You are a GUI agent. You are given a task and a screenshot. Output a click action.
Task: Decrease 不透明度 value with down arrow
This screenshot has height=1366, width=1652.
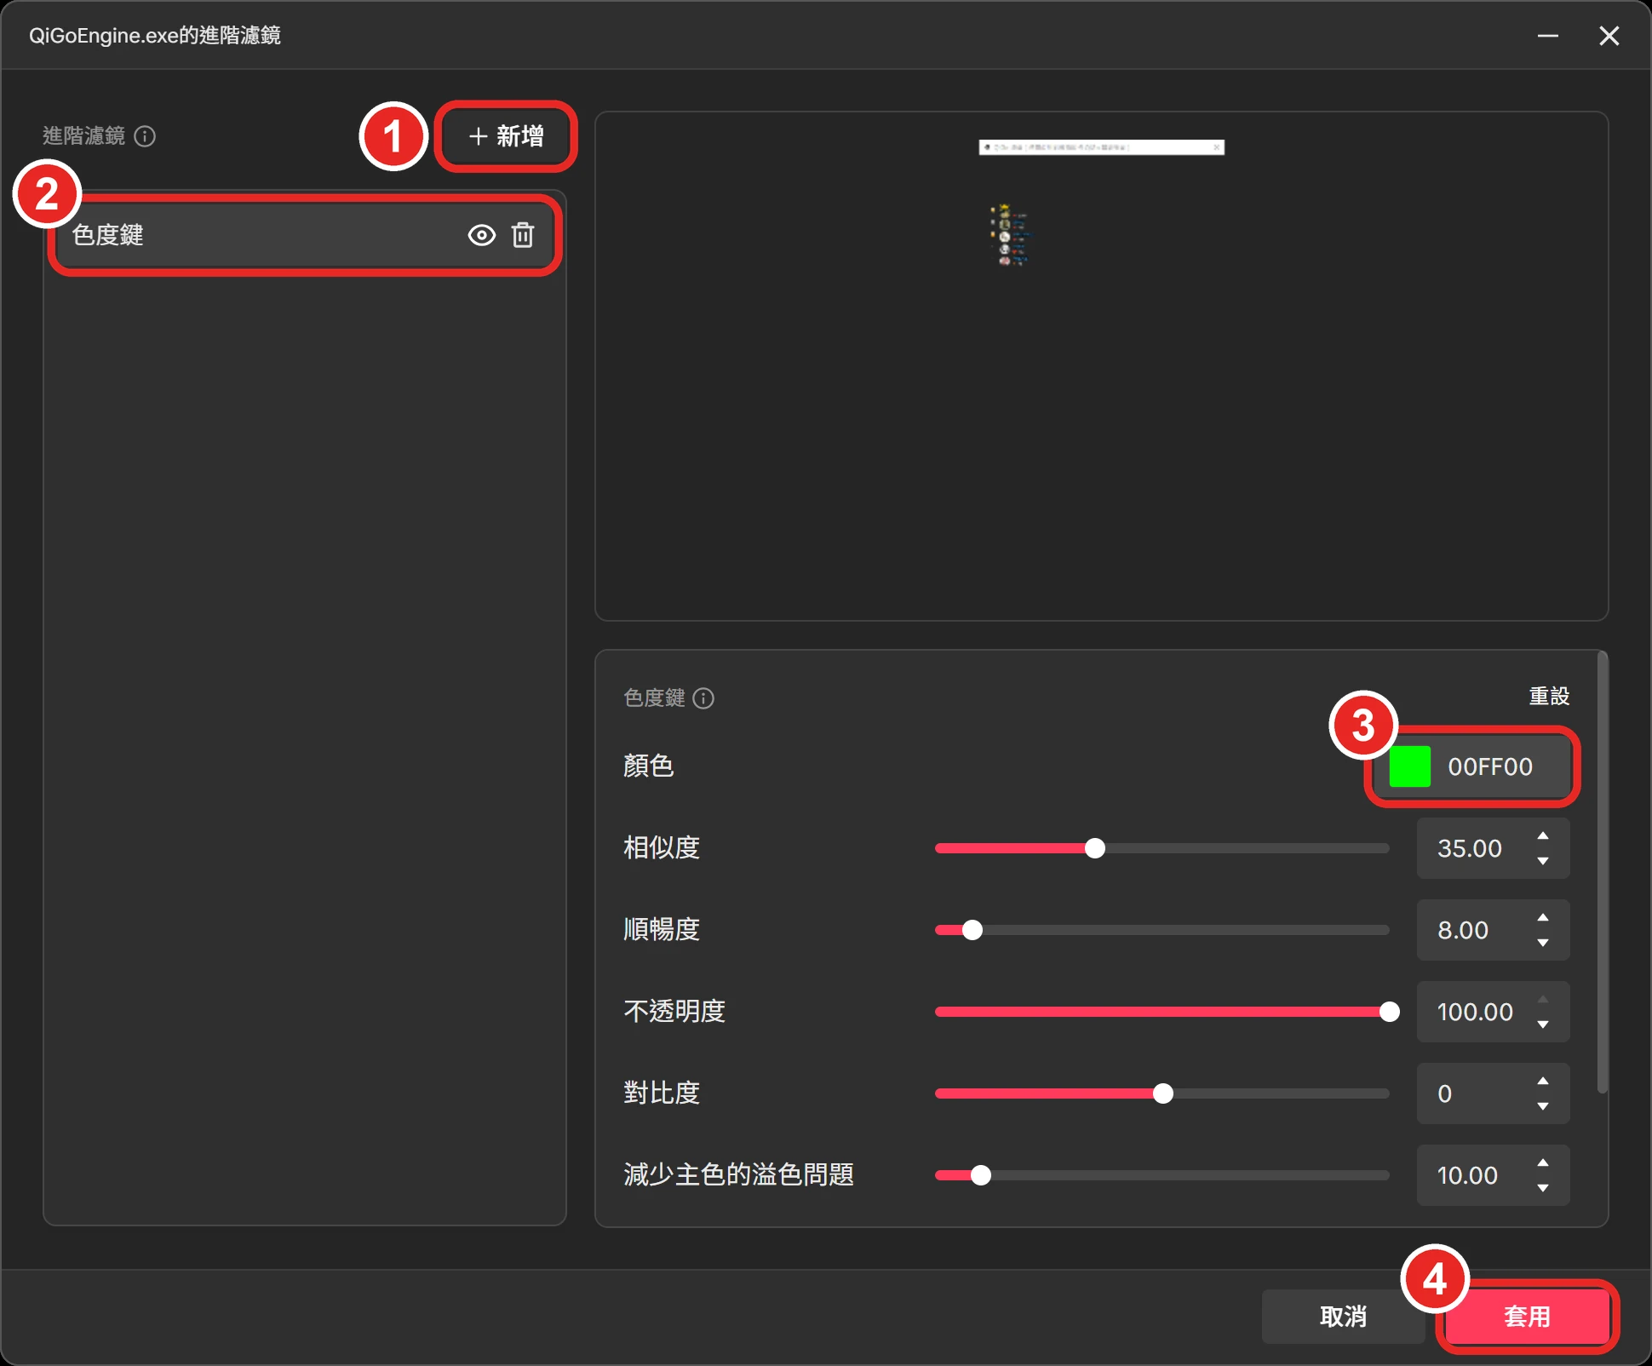click(1542, 1024)
